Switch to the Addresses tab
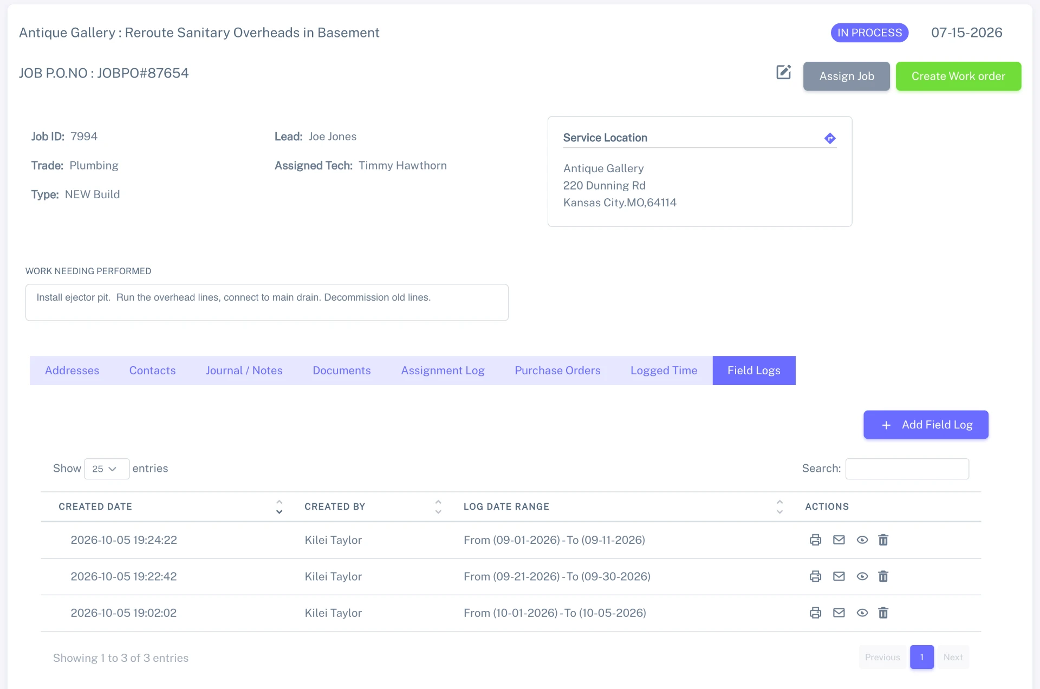 [72, 370]
